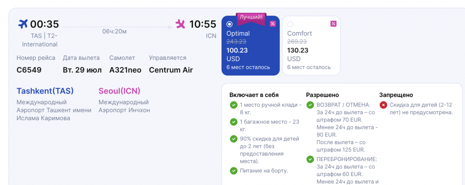
Task: Click discount percent icon on Optimal card
Action: tap(272, 24)
